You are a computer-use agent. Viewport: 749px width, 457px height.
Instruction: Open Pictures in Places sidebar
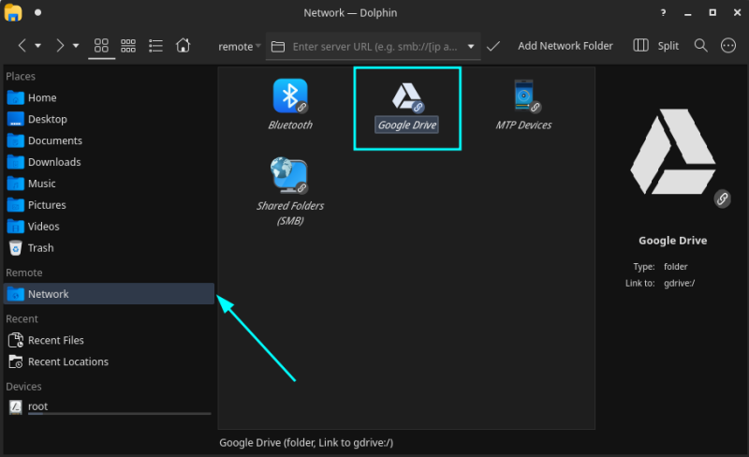(109, 205)
